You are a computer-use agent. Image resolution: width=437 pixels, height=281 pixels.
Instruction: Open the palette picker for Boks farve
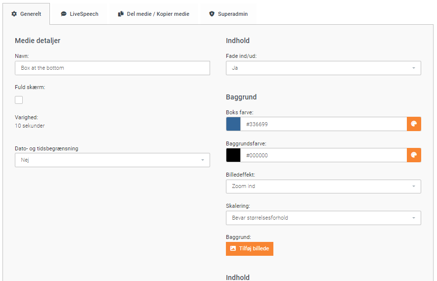point(414,124)
